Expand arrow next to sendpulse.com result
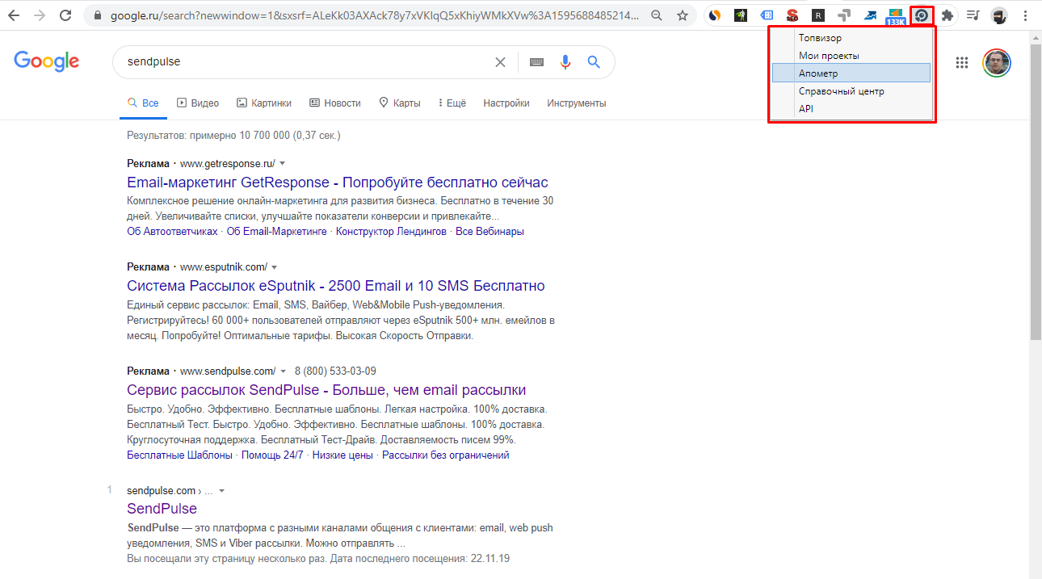This screenshot has height=579, width=1042. click(222, 491)
